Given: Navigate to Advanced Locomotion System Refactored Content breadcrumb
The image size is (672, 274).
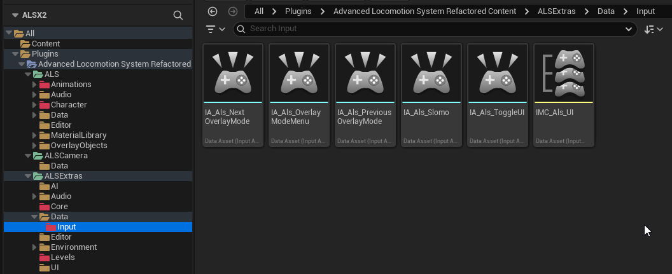Looking at the screenshot, I should click(x=424, y=11).
